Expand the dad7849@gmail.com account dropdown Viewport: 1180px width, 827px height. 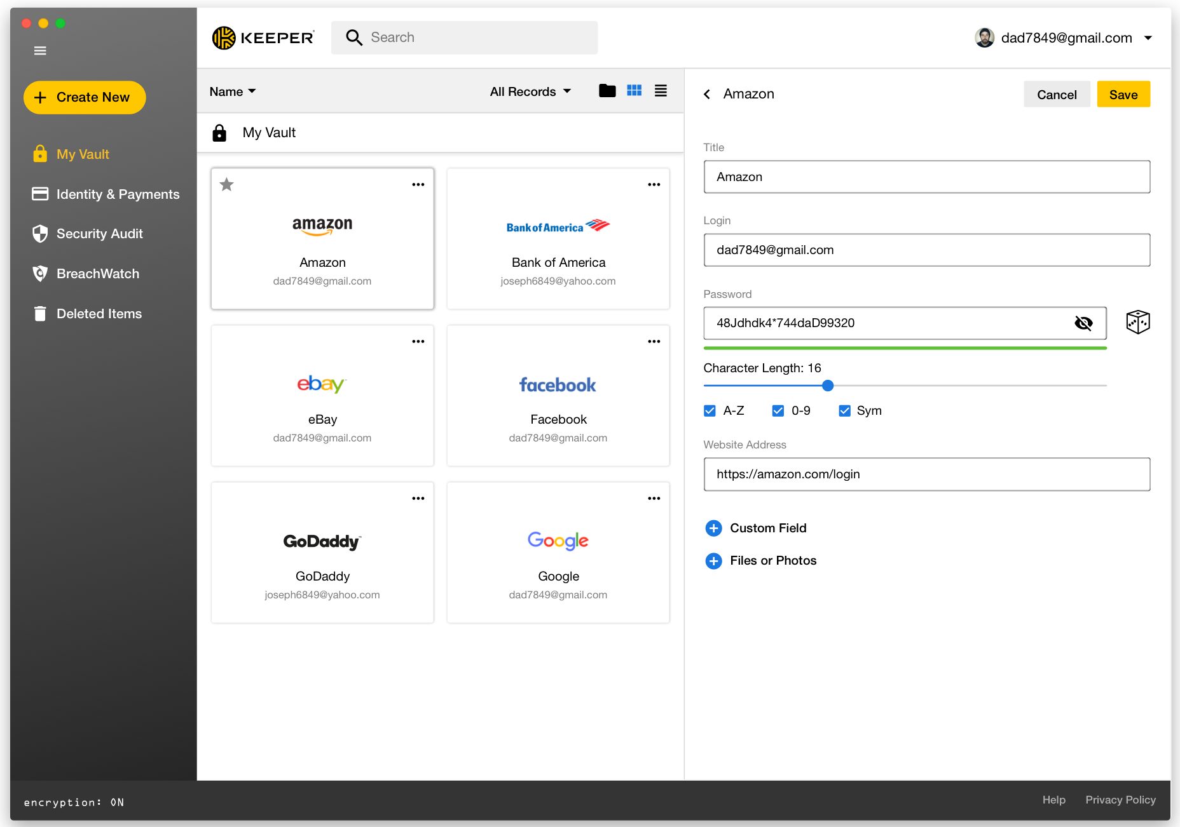(1148, 38)
